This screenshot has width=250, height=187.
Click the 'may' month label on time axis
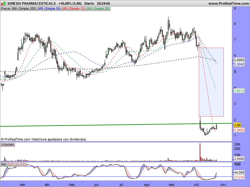(72, 185)
